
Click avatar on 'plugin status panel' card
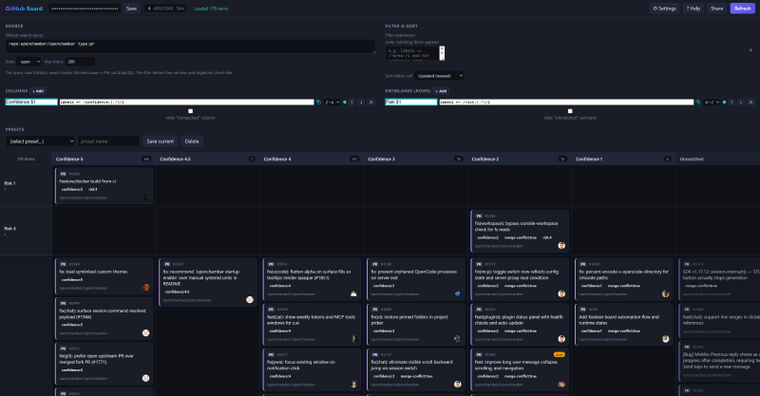click(x=561, y=339)
